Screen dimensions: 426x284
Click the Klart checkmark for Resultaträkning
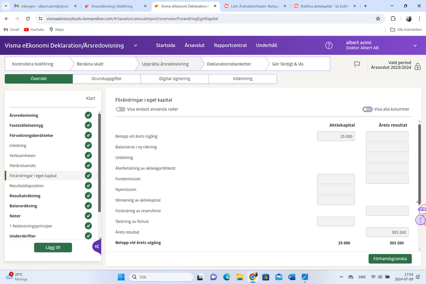88,196
